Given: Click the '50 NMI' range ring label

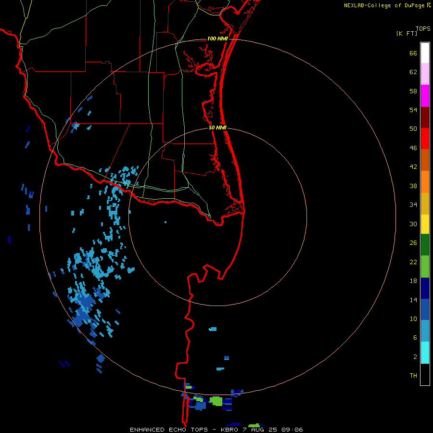Looking at the screenshot, I should [x=217, y=127].
